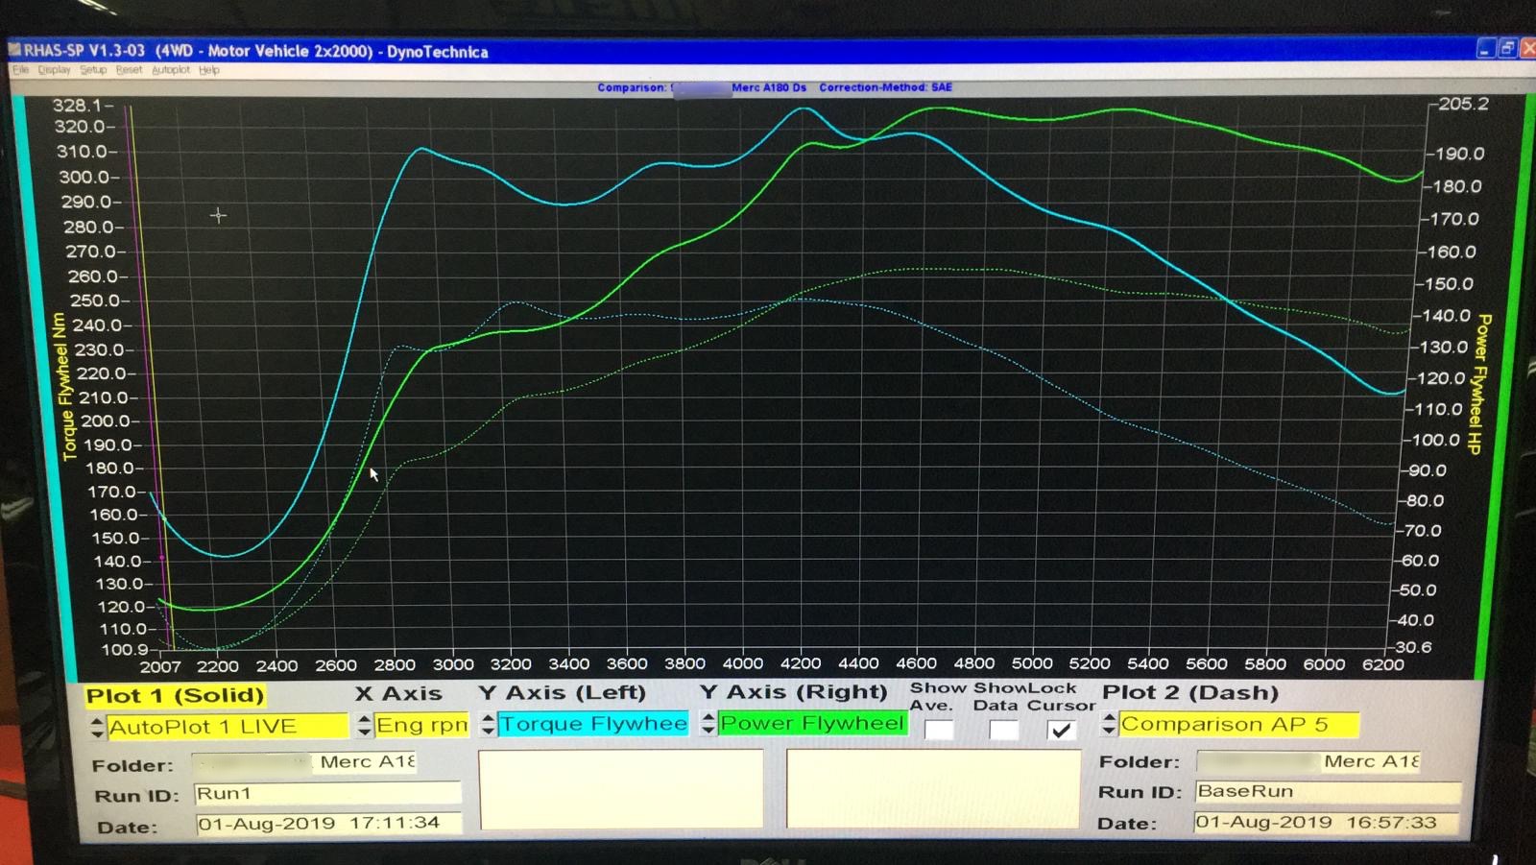Click the Plot 1 Run ID field

point(326,794)
